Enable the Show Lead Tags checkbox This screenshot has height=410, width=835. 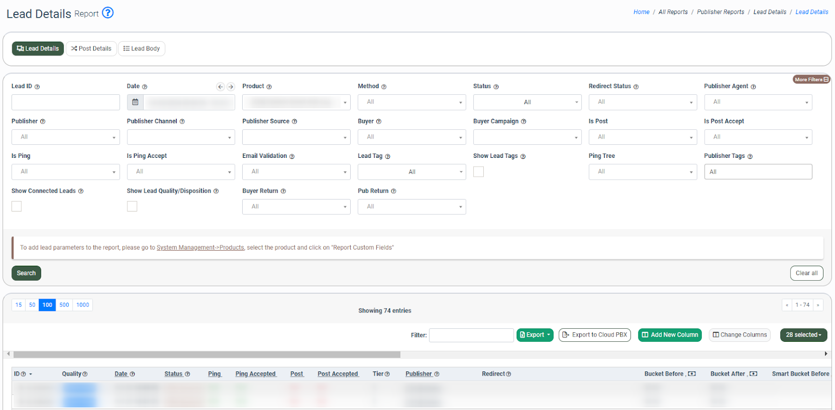479,172
